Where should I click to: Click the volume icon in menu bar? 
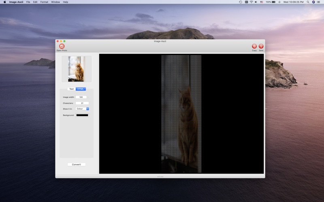pos(256,2)
